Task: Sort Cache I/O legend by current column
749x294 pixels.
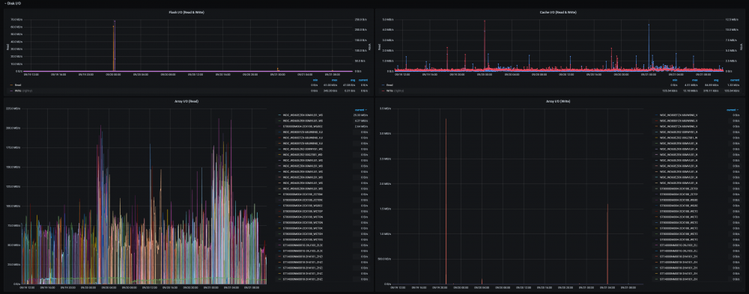Action: pos(735,80)
